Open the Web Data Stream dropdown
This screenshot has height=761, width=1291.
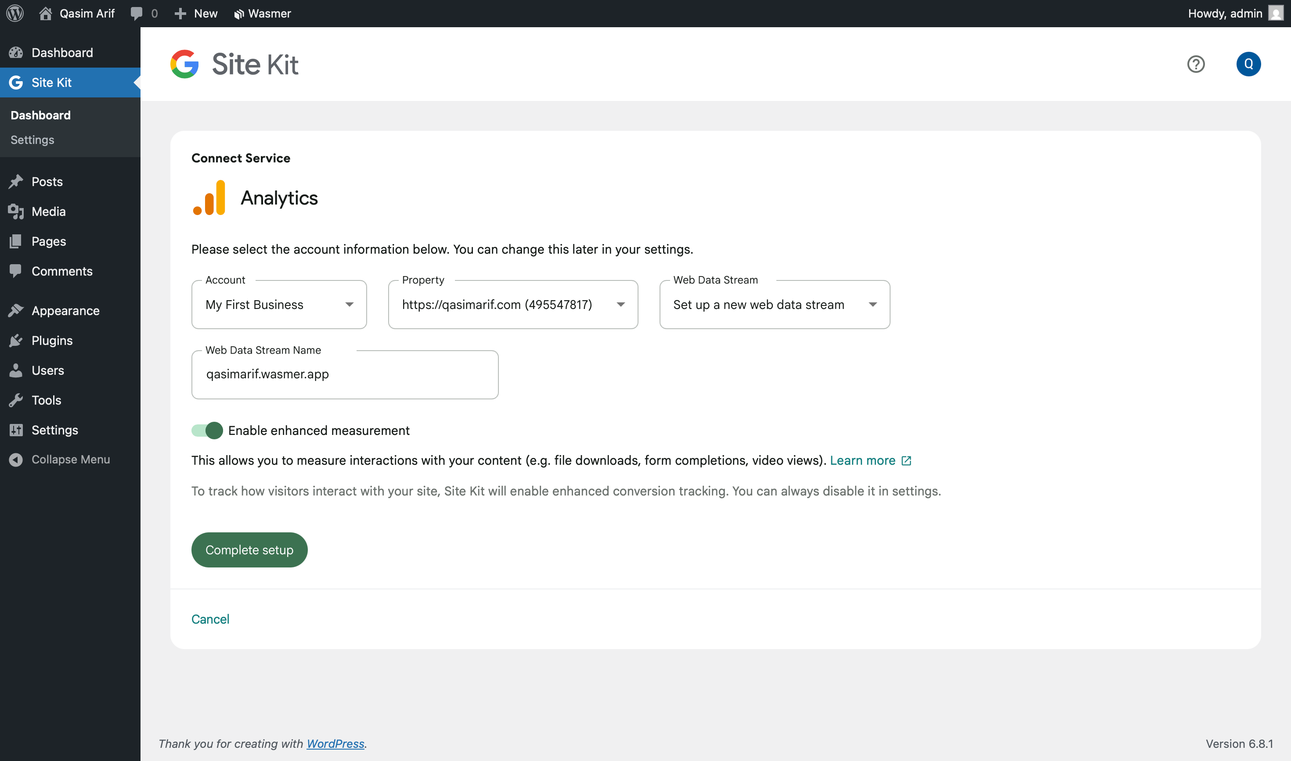(x=775, y=305)
